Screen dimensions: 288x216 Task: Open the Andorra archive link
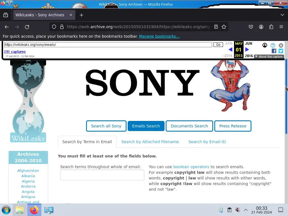coord(28,186)
